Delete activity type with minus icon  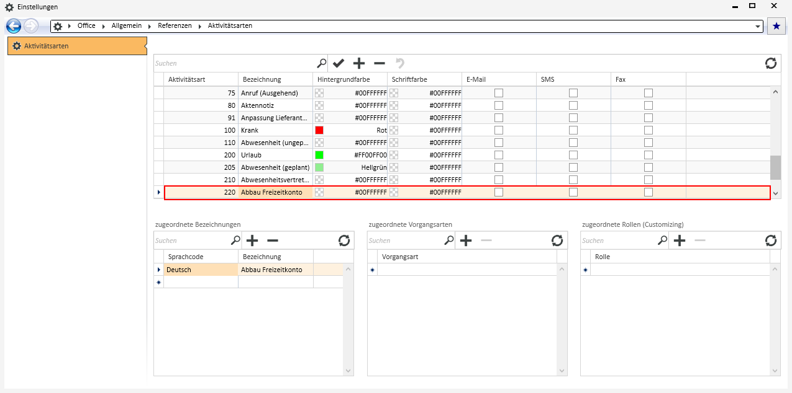[380, 63]
